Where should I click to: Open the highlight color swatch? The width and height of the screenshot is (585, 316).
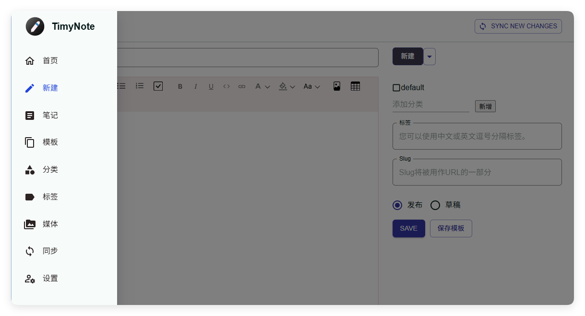point(283,86)
